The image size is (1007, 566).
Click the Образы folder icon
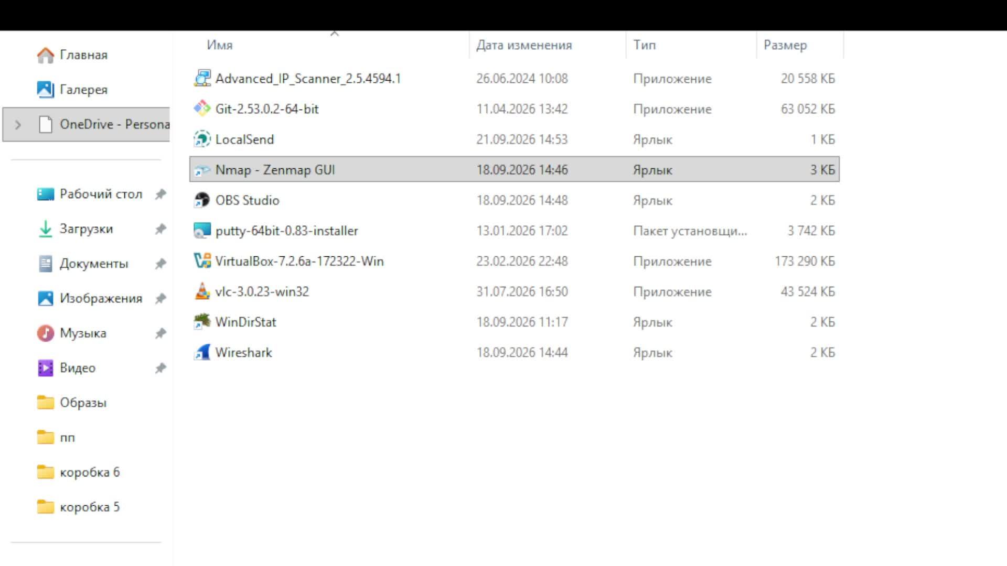click(x=46, y=402)
